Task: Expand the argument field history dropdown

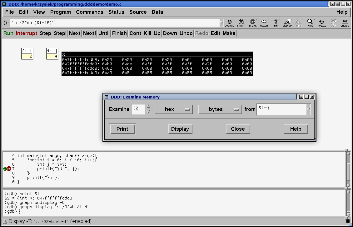Action: [221, 23]
